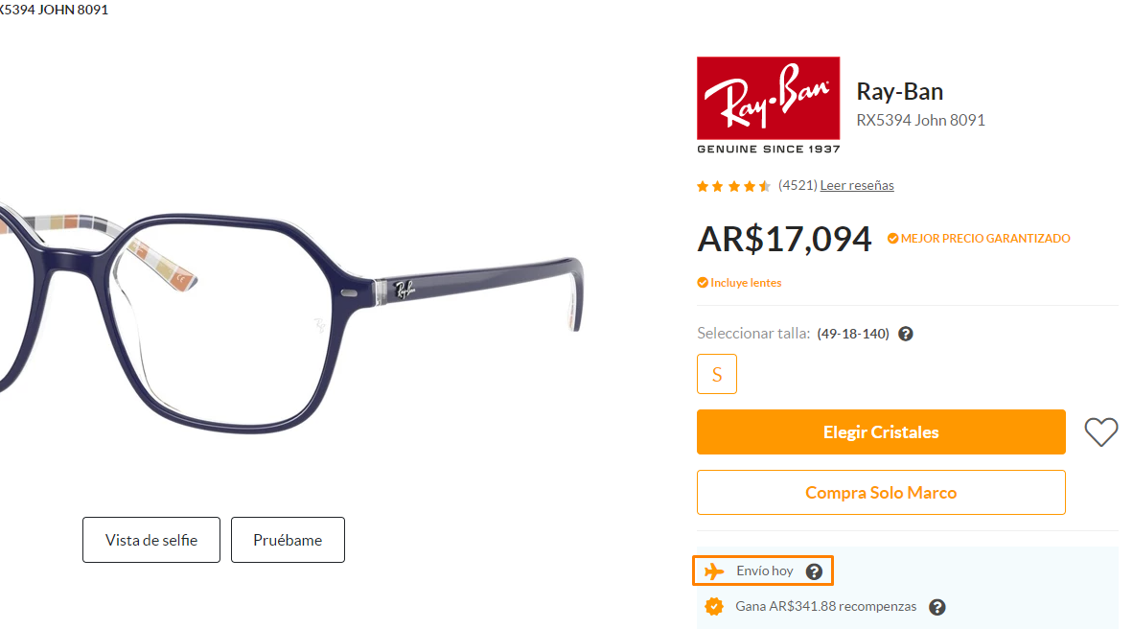This screenshot has height=629, width=1133.
Task: Click the MEJOR PRECIO GARANTIZADO label
Action: click(x=985, y=239)
